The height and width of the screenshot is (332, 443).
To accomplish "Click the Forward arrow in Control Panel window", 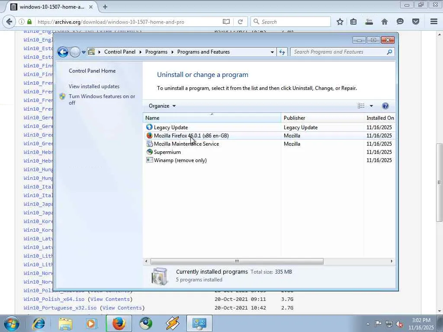I will coord(75,52).
